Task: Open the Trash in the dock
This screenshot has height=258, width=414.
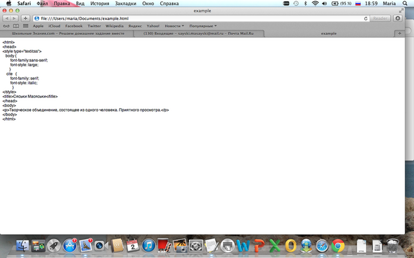Action: [x=393, y=246]
